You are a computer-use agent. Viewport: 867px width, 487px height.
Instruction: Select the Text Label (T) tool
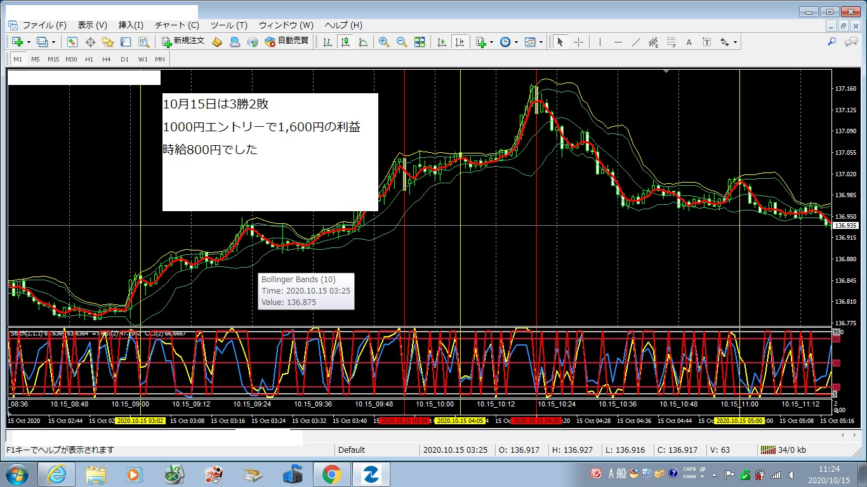point(706,42)
